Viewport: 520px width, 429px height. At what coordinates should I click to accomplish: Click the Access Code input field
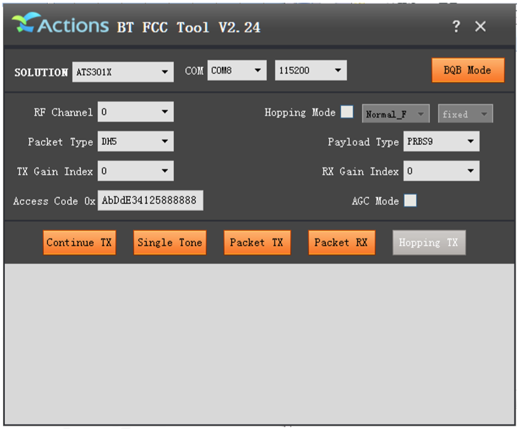coord(150,200)
